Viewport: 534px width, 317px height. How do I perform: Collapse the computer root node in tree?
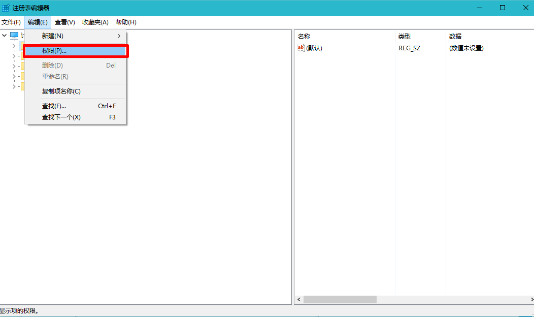[5, 36]
